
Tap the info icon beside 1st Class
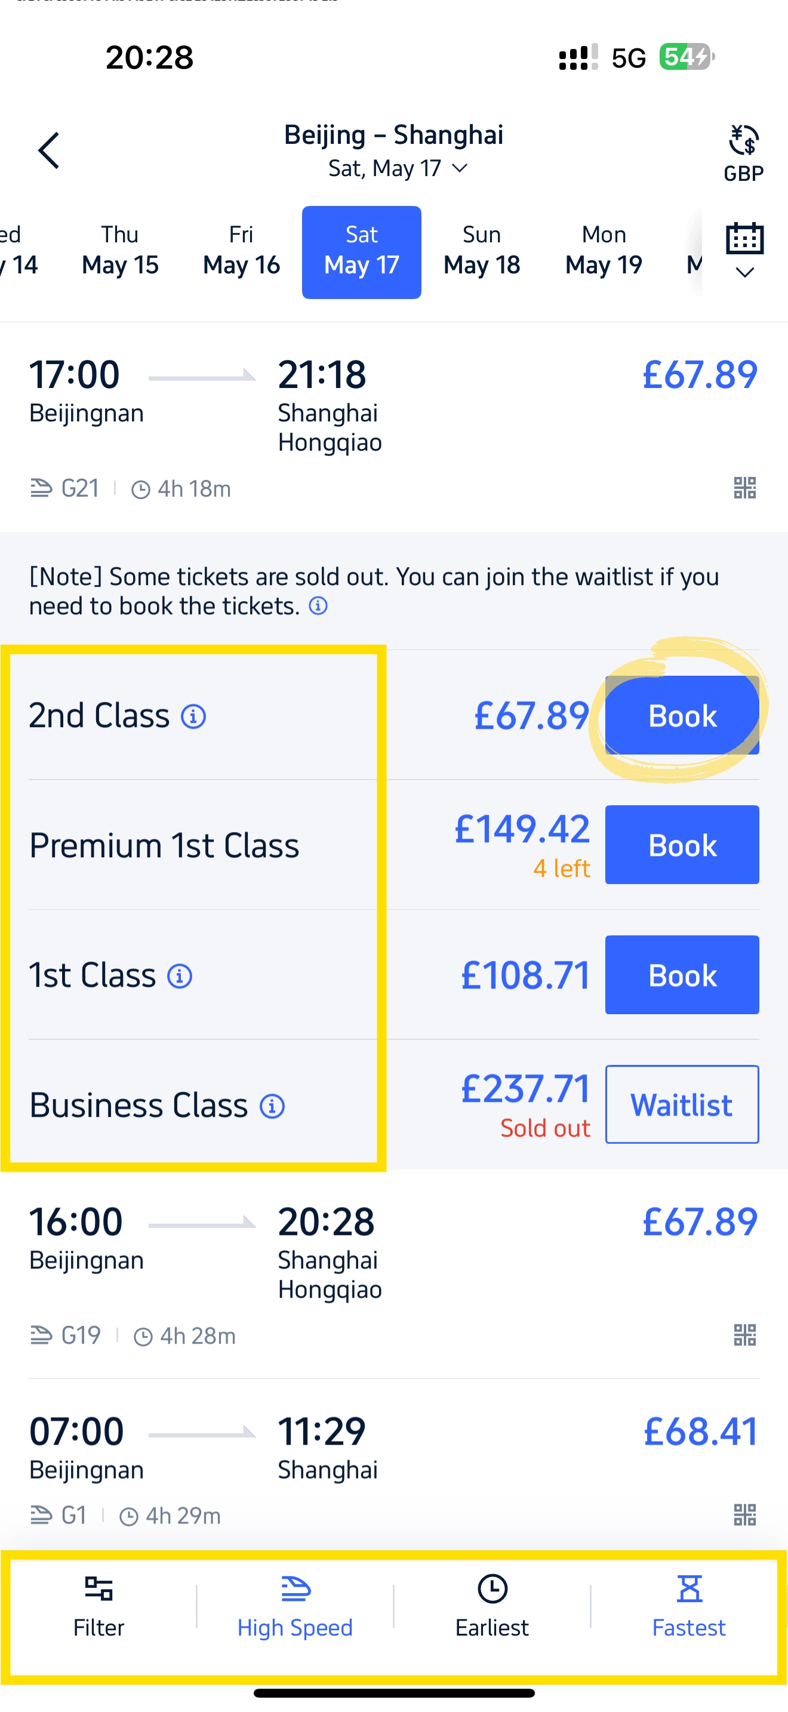180,977
